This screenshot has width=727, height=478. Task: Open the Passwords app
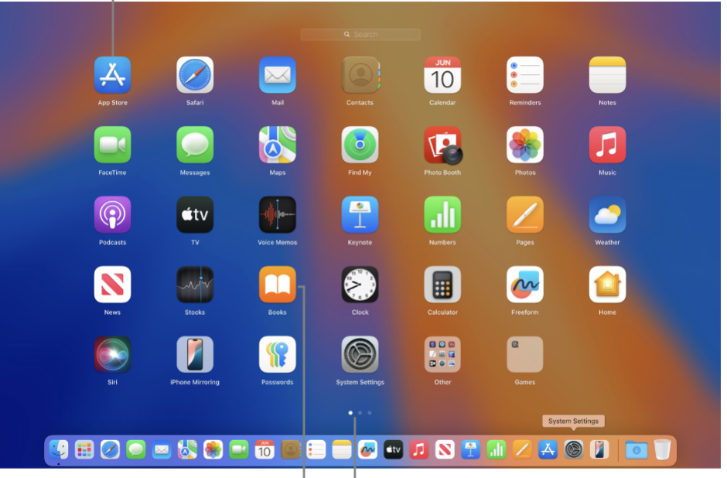[x=277, y=354]
